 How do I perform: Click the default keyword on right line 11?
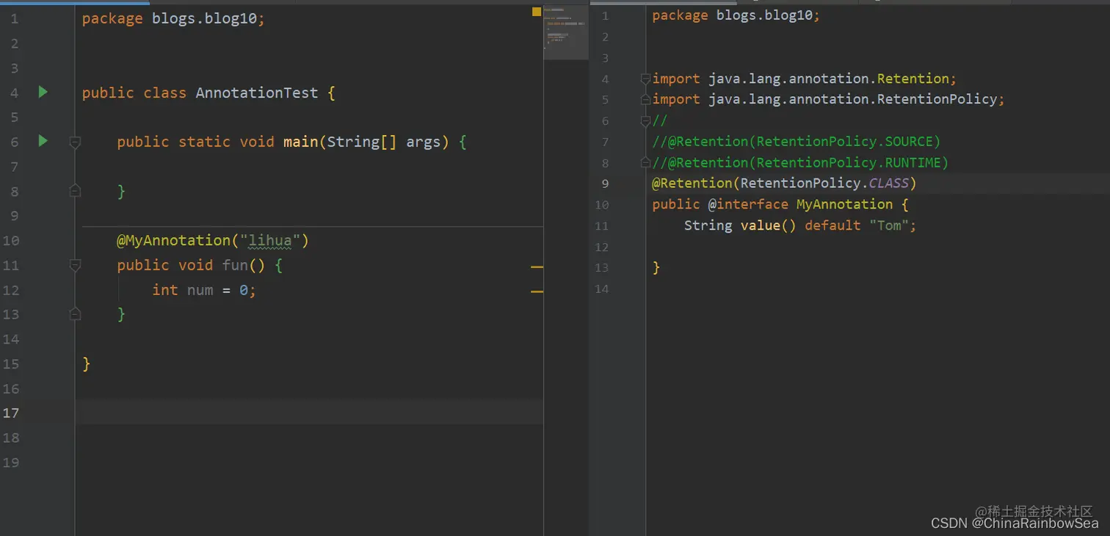click(832, 225)
